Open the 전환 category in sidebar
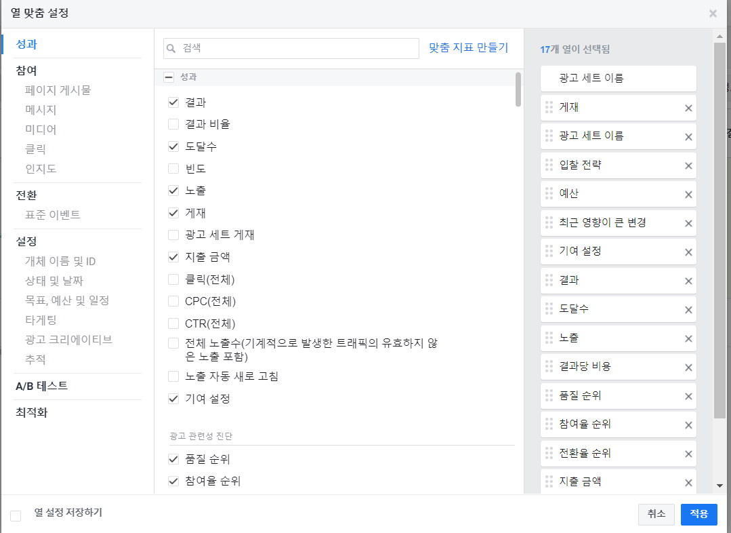 [26, 195]
